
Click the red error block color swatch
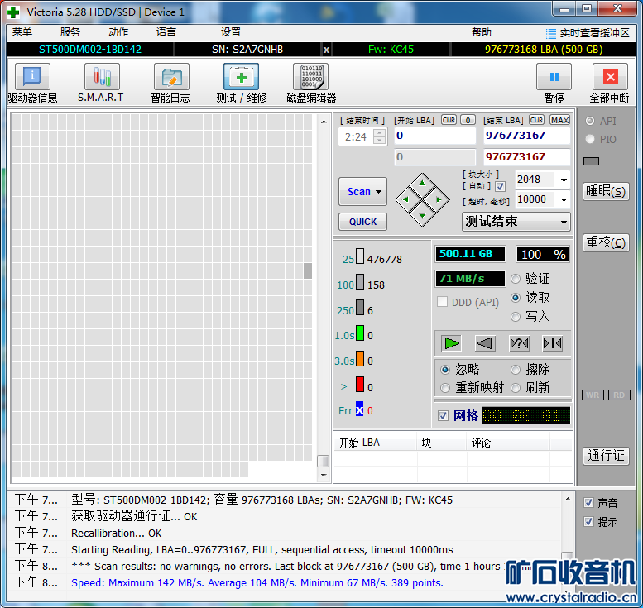[x=360, y=384]
